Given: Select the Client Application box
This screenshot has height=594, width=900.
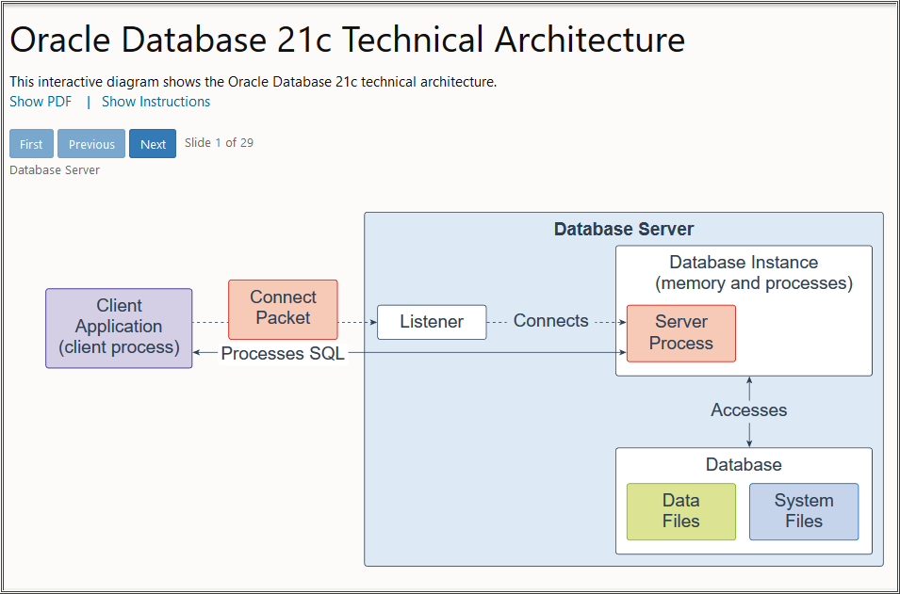Looking at the screenshot, I should (x=119, y=328).
